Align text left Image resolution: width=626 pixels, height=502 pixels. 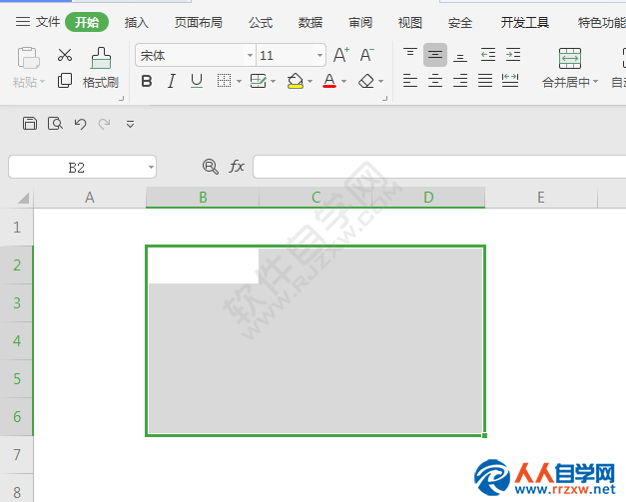pos(410,81)
